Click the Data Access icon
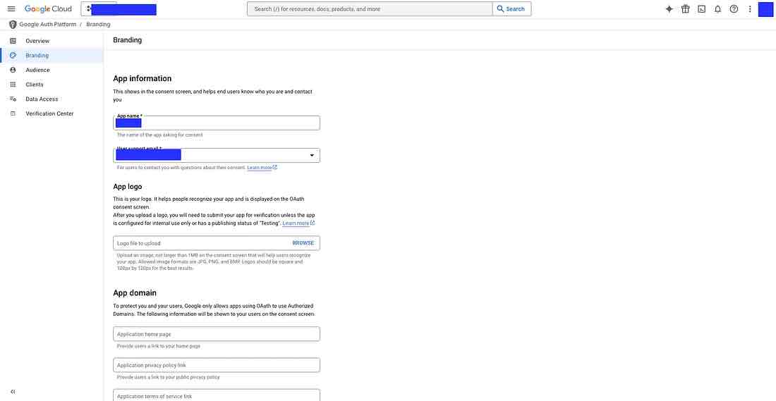This screenshot has height=401, width=776. click(13, 99)
